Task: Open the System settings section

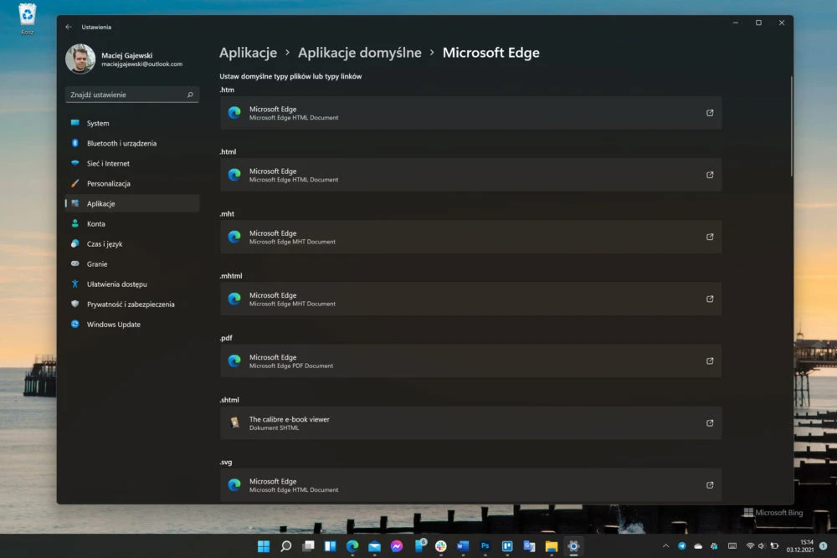Action: click(132, 123)
